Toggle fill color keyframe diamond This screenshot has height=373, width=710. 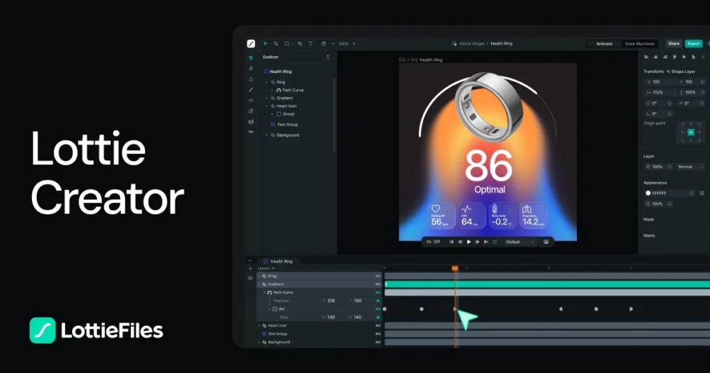pyautogui.click(x=691, y=193)
